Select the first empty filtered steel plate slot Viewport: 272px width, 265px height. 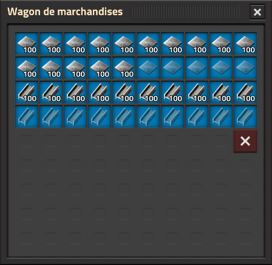(x=148, y=68)
